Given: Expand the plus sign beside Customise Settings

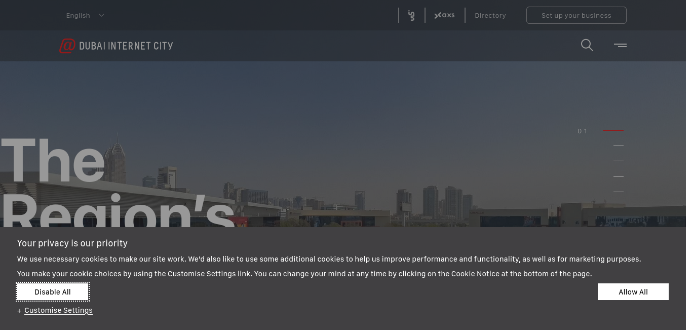Looking at the screenshot, I should click(x=19, y=311).
